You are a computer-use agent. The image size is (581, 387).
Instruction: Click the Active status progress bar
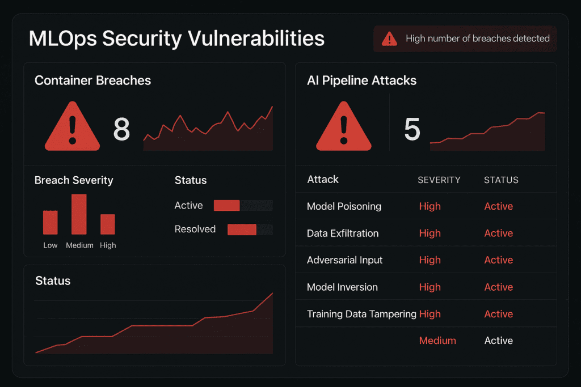click(243, 206)
